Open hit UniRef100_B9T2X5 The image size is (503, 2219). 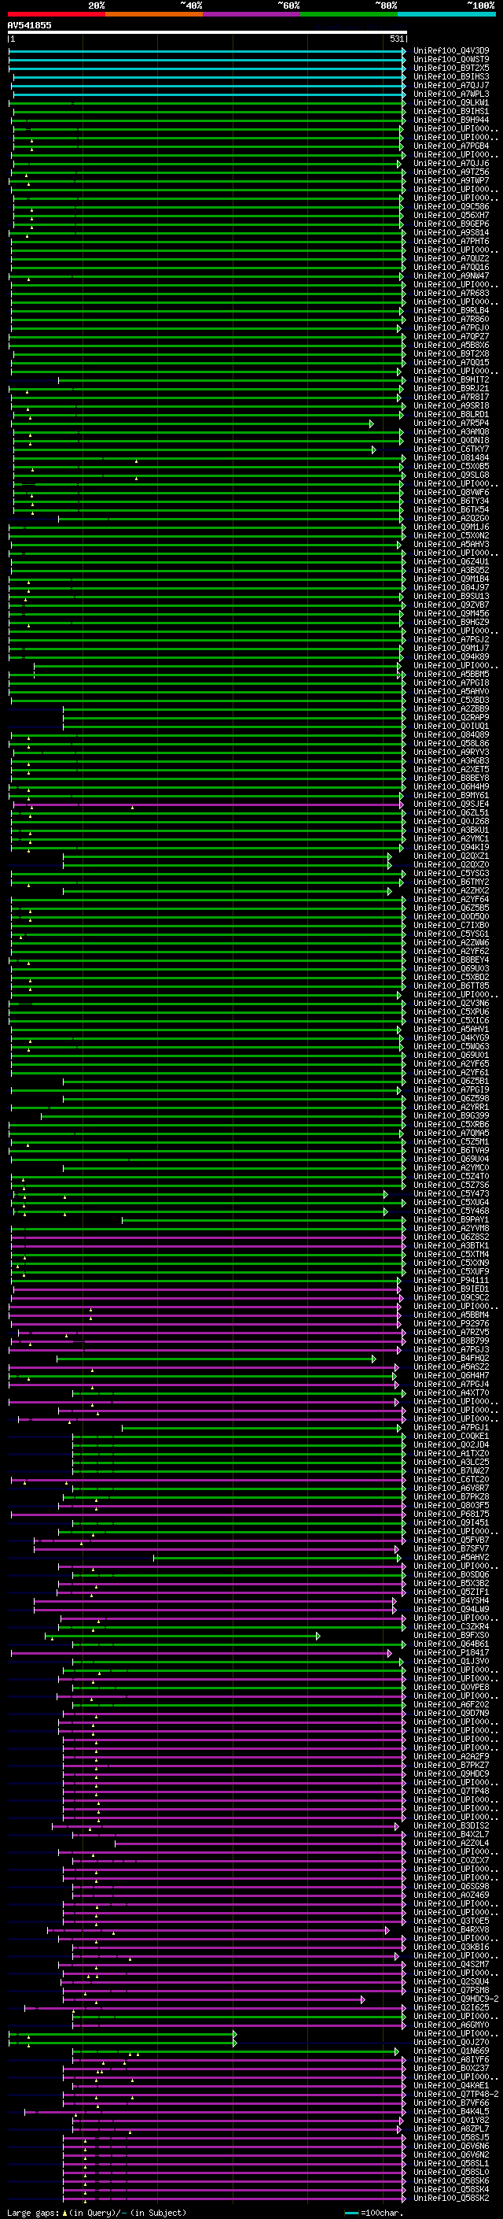(x=450, y=68)
